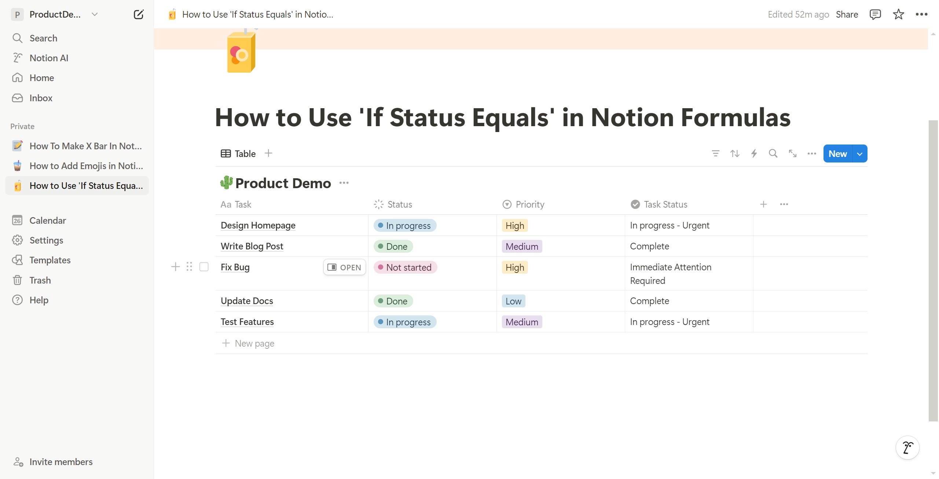Change Write Blog Post priority Medium
Screen dimensions: 939x479
[x=522, y=246]
